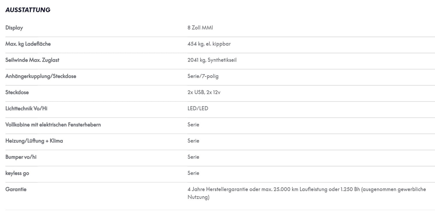Click the 2x USB, 2x 12v value
Image resolution: width=435 pixels, height=215 pixels.
204,92
